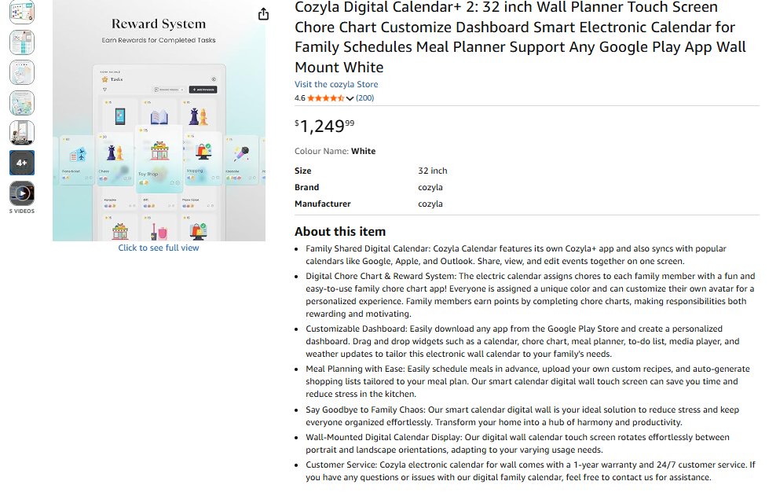Click the Add Rewards button in the image

(x=202, y=90)
